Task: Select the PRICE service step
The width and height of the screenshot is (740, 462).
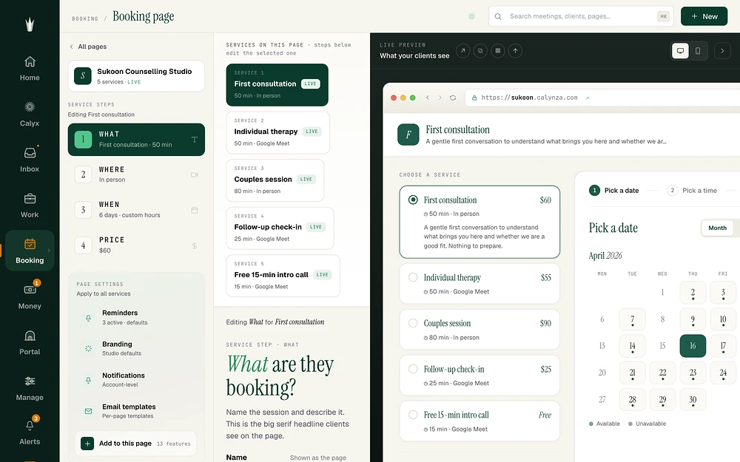Action: tap(136, 245)
